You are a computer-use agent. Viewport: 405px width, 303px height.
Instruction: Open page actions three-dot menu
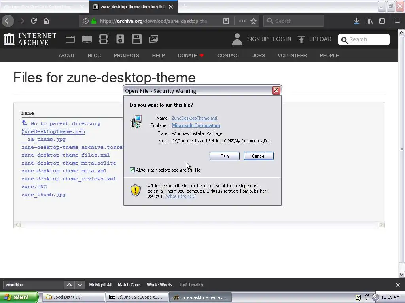(242, 21)
